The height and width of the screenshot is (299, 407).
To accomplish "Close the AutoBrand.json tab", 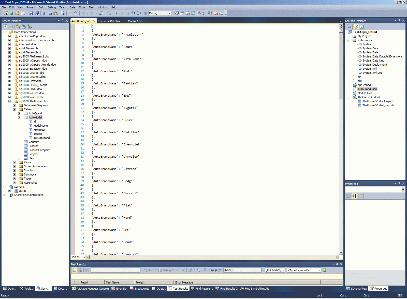I will tap(94, 21).
